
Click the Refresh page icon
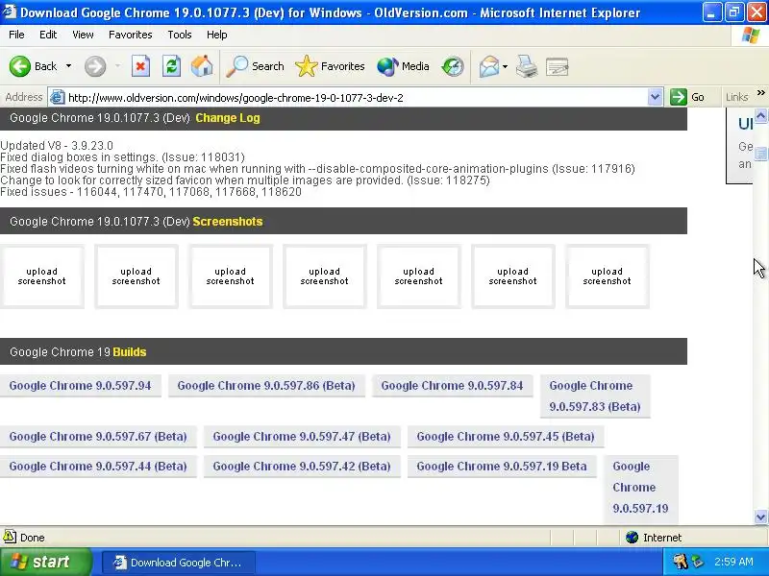click(171, 66)
